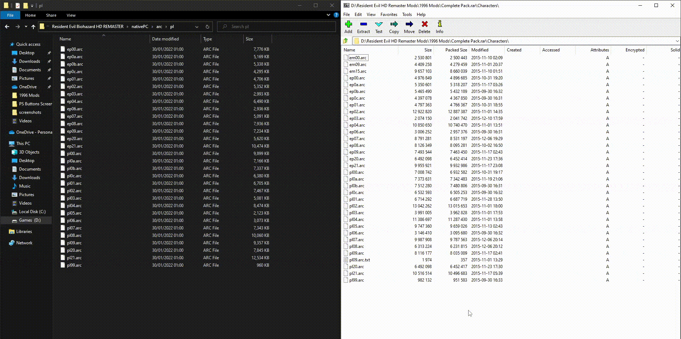Open Network in the navigation pane

pos(24,243)
